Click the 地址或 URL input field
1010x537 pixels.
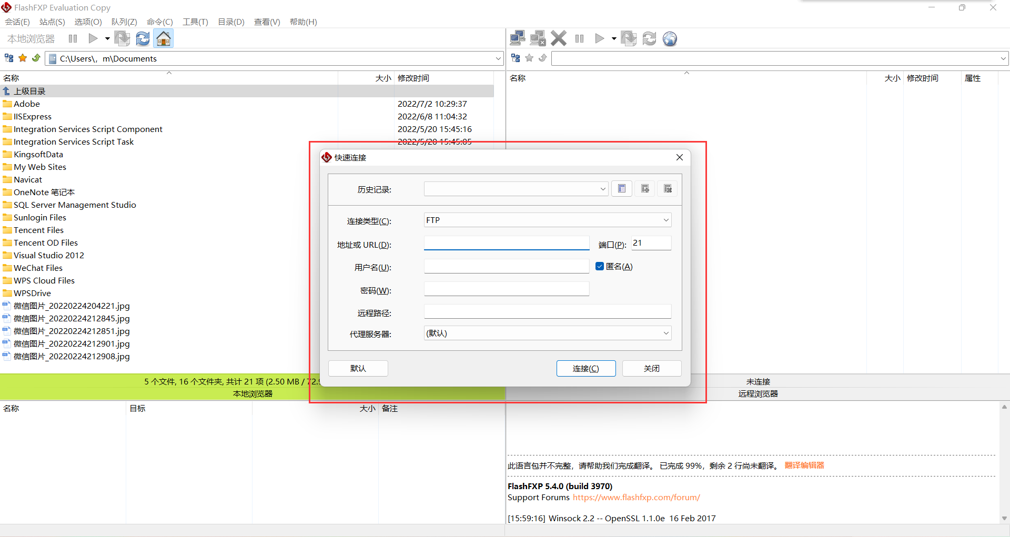507,243
